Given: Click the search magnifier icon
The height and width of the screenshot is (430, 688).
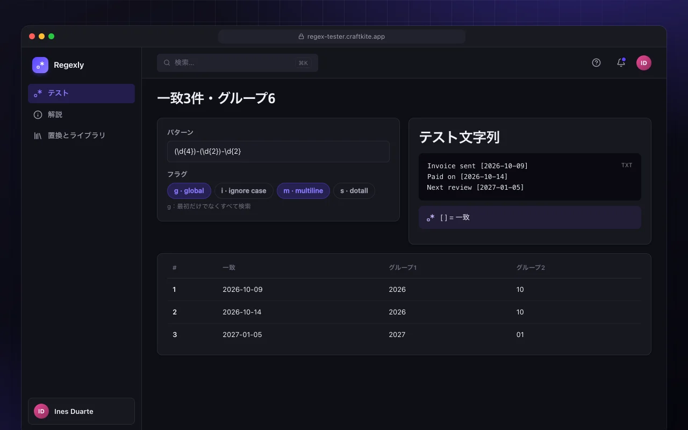Looking at the screenshot, I should 167,63.
